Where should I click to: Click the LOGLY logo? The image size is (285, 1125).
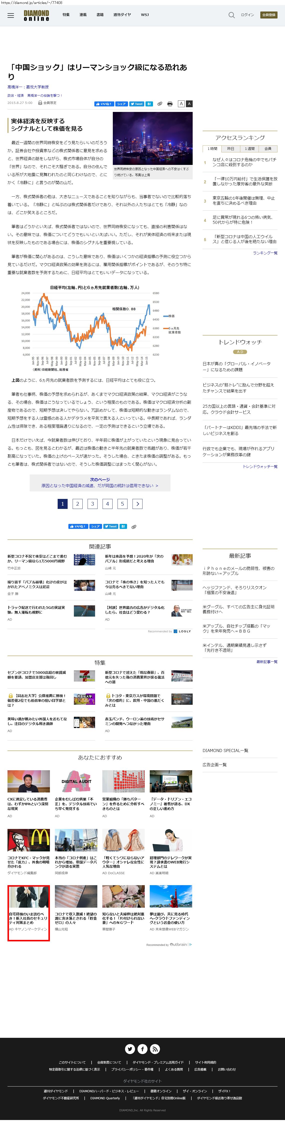point(182,631)
